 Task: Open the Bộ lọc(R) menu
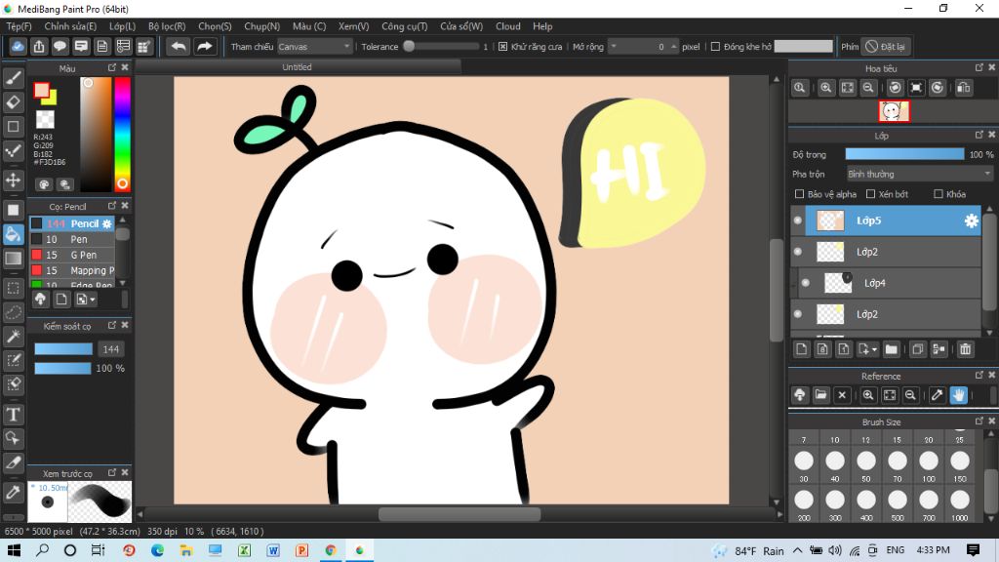click(167, 26)
